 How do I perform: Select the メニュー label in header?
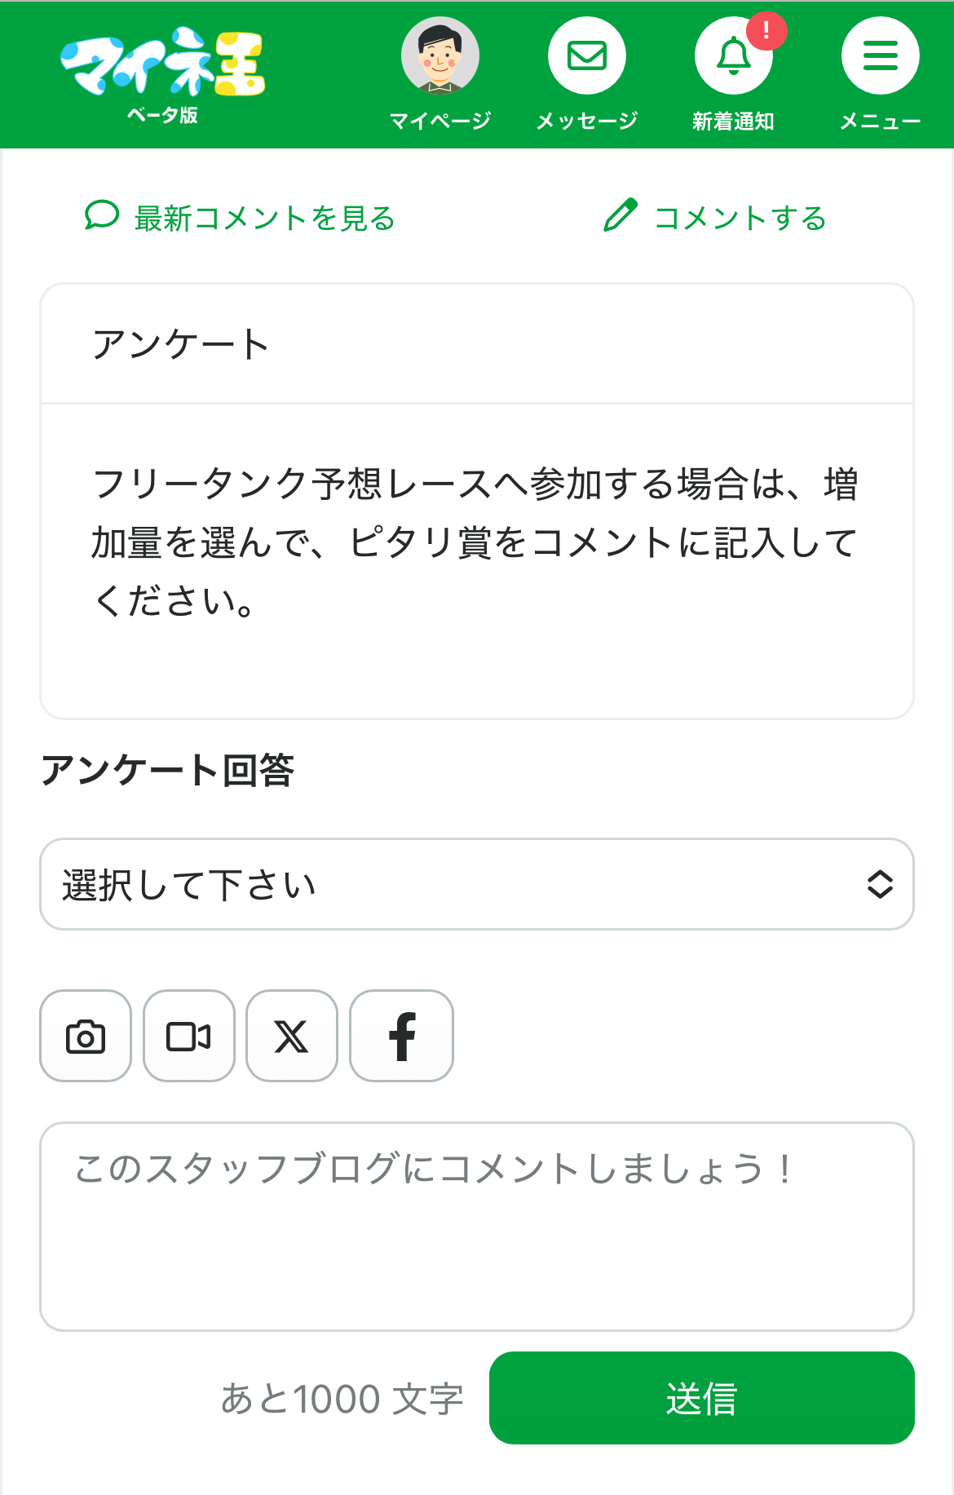pyautogui.click(x=880, y=122)
